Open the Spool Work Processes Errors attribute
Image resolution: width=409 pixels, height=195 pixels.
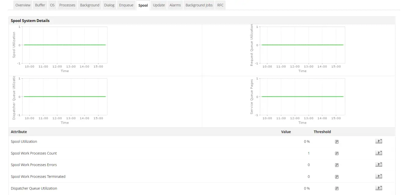34,164
